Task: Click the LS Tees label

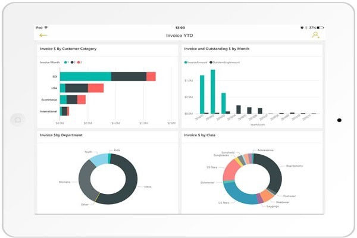Action: (x=224, y=202)
